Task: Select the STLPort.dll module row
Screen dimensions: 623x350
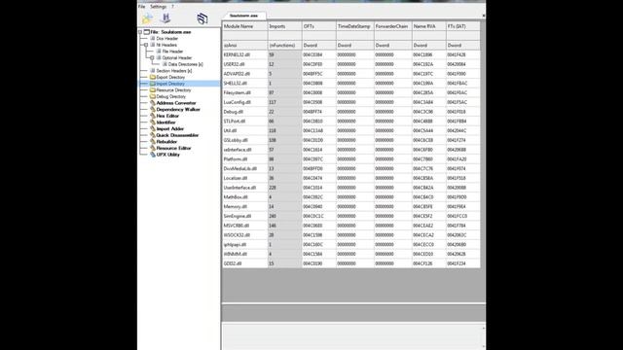Action: click(350, 122)
